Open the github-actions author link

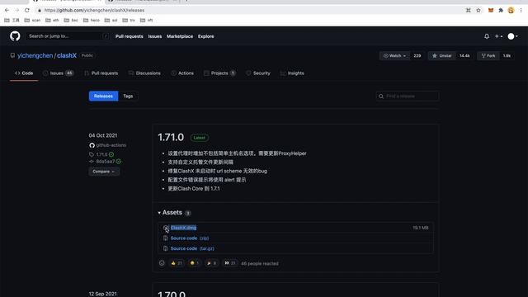pos(111,145)
